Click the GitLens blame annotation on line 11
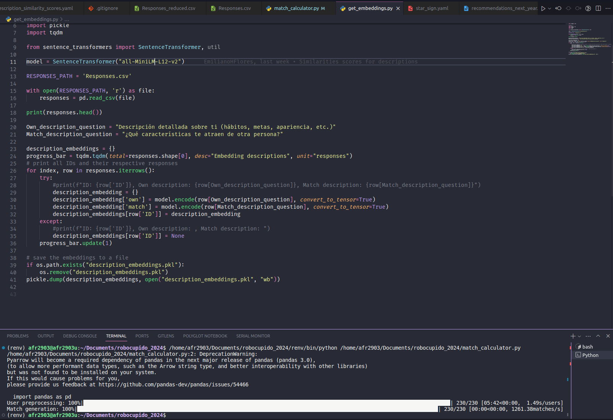This screenshot has width=613, height=420. pos(311,62)
